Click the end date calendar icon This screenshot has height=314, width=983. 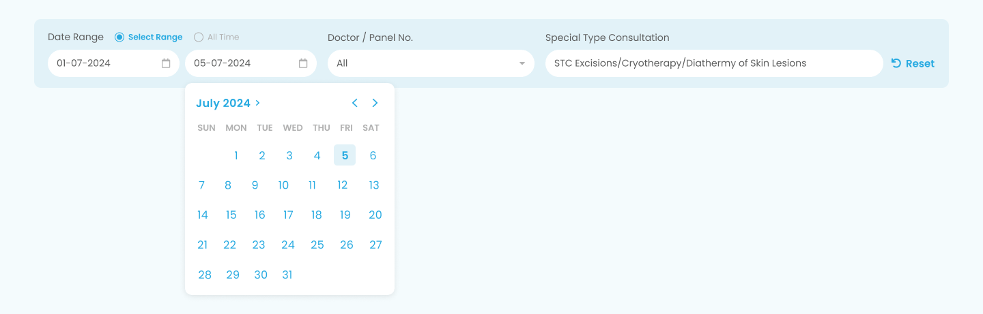point(303,63)
